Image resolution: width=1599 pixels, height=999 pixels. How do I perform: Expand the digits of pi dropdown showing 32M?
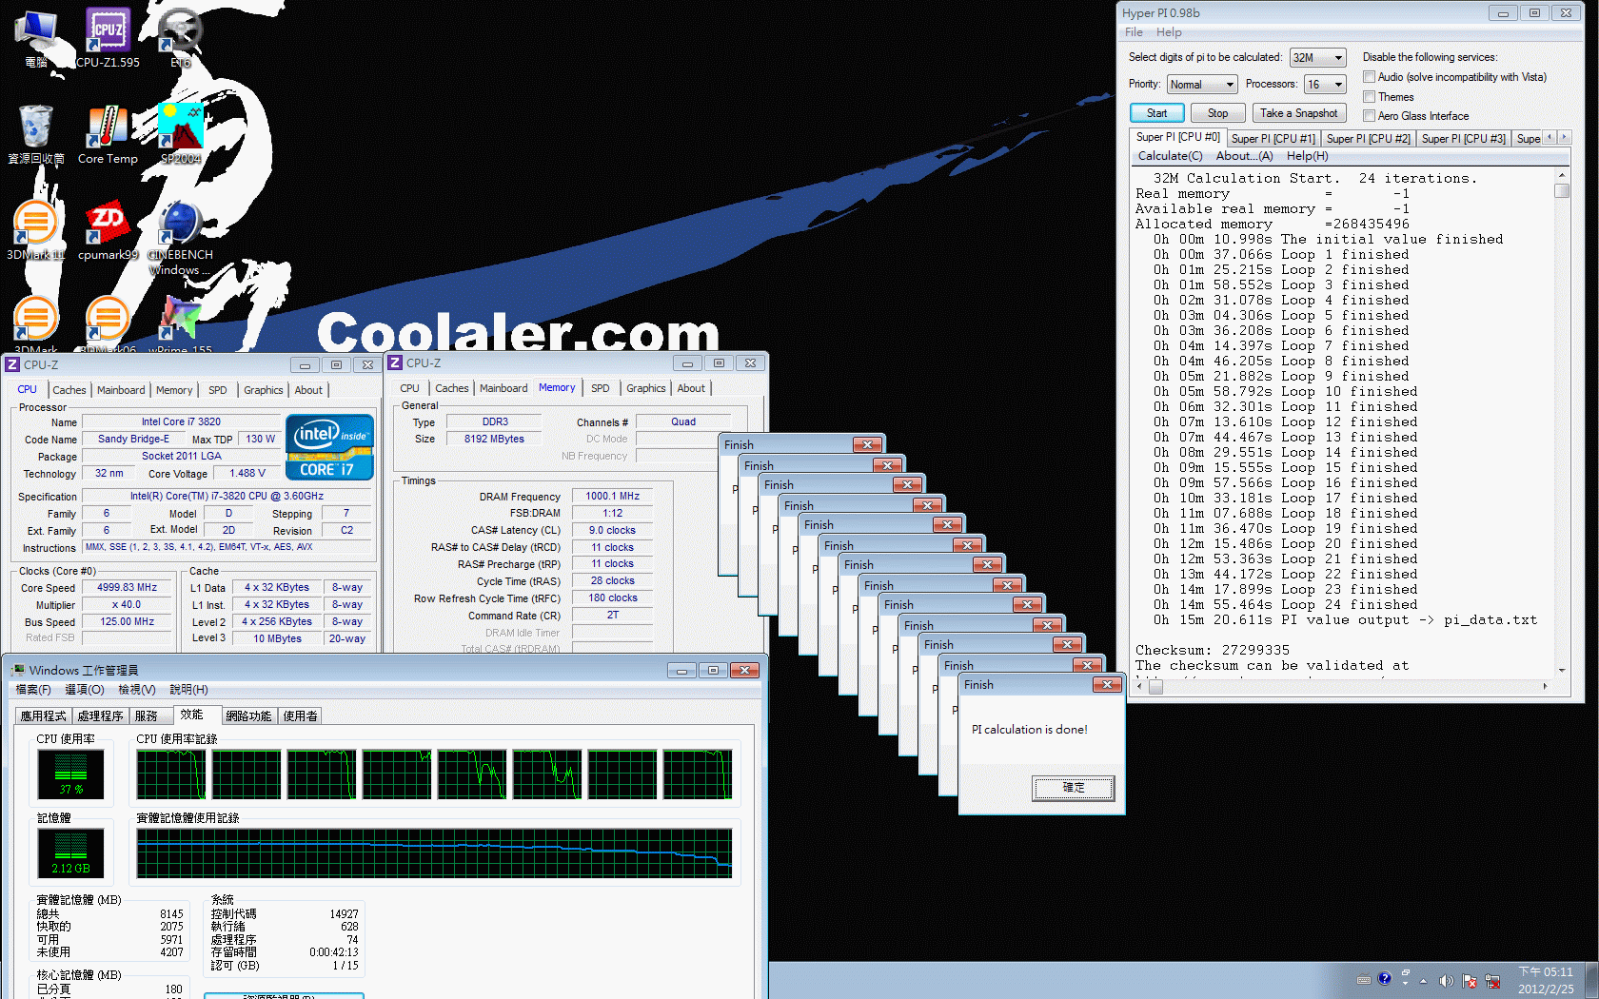[1318, 58]
